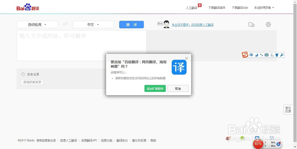Click the ©2017 Baidu copyright text
Screen dimensions: 297x149
tap(26, 140)
